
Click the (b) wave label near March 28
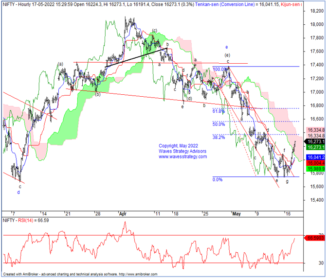pos(98,94)
